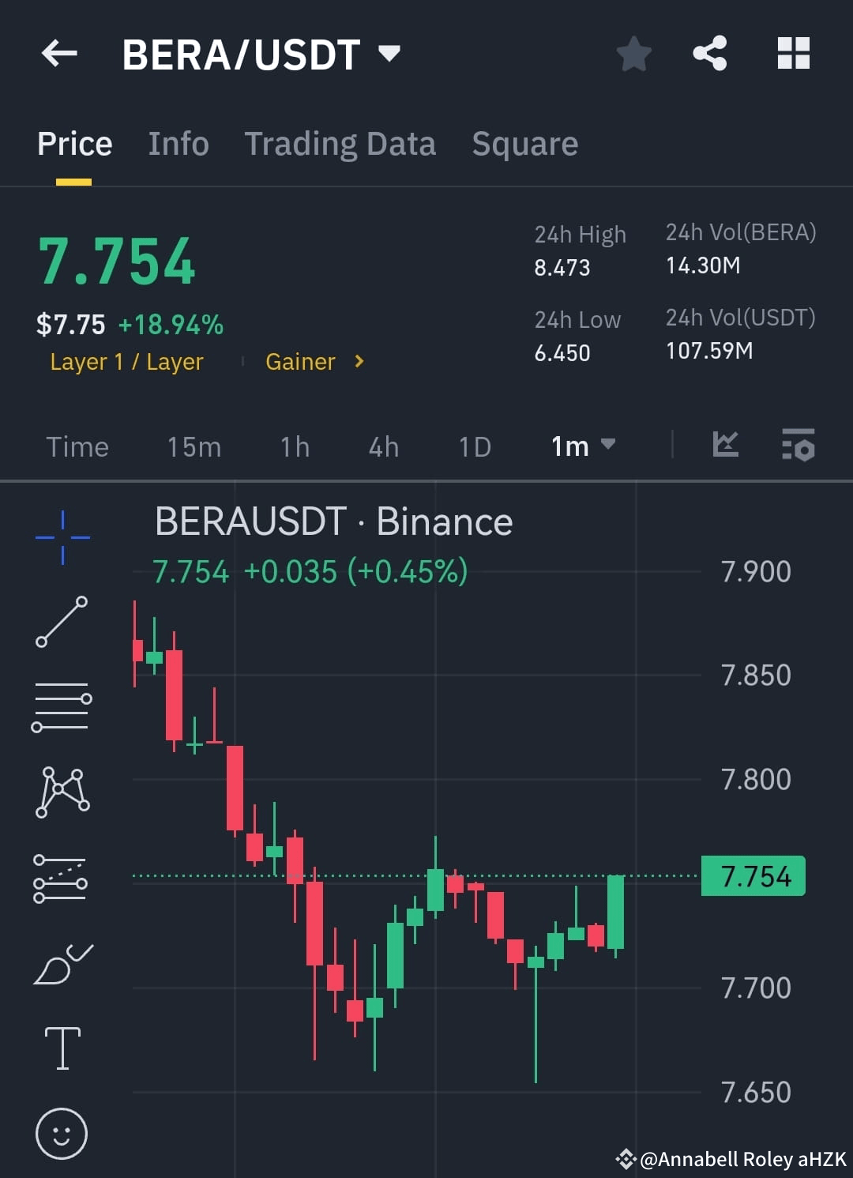Open the grid layout menu
This screenshot has width=853, height=1178.
click(794, 54)
